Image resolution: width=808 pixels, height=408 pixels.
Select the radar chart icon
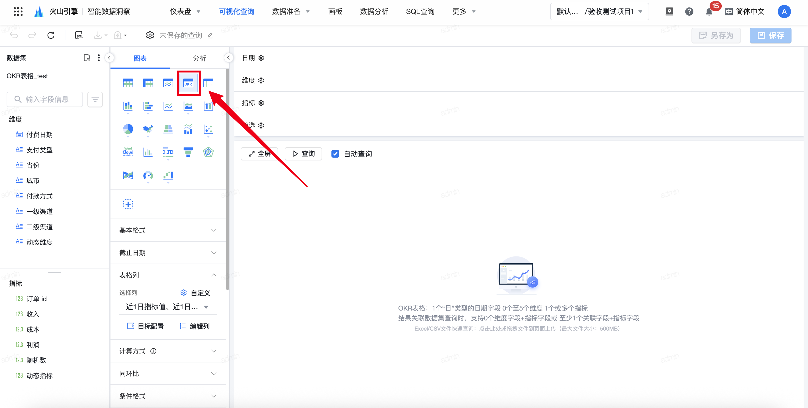[208, 152]
